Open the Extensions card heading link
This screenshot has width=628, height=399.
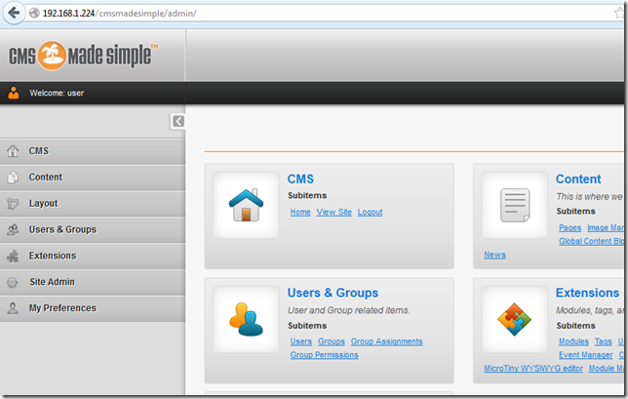coord(587,293)
